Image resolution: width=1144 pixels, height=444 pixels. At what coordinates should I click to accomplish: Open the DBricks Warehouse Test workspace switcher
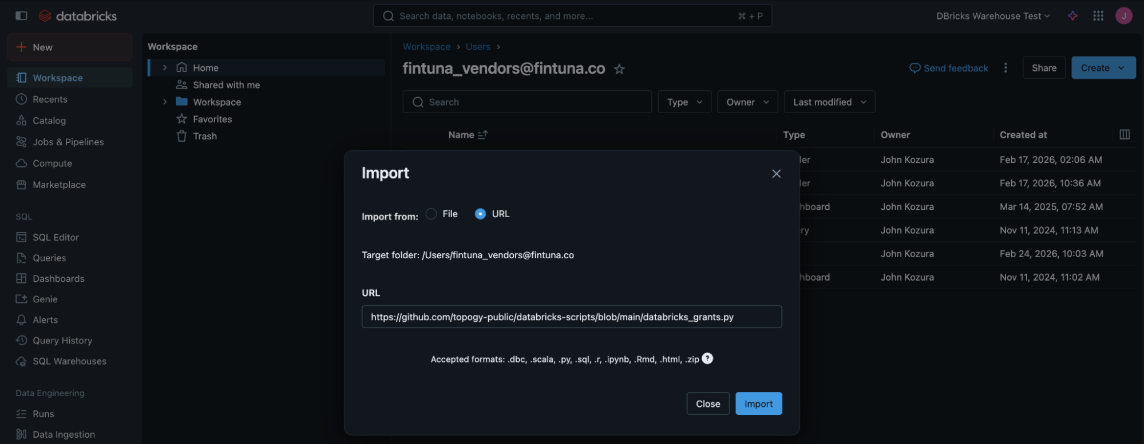[993, 16]
